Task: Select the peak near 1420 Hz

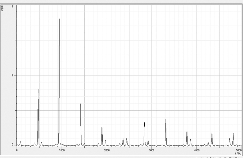Action: (x=81, y=105)
